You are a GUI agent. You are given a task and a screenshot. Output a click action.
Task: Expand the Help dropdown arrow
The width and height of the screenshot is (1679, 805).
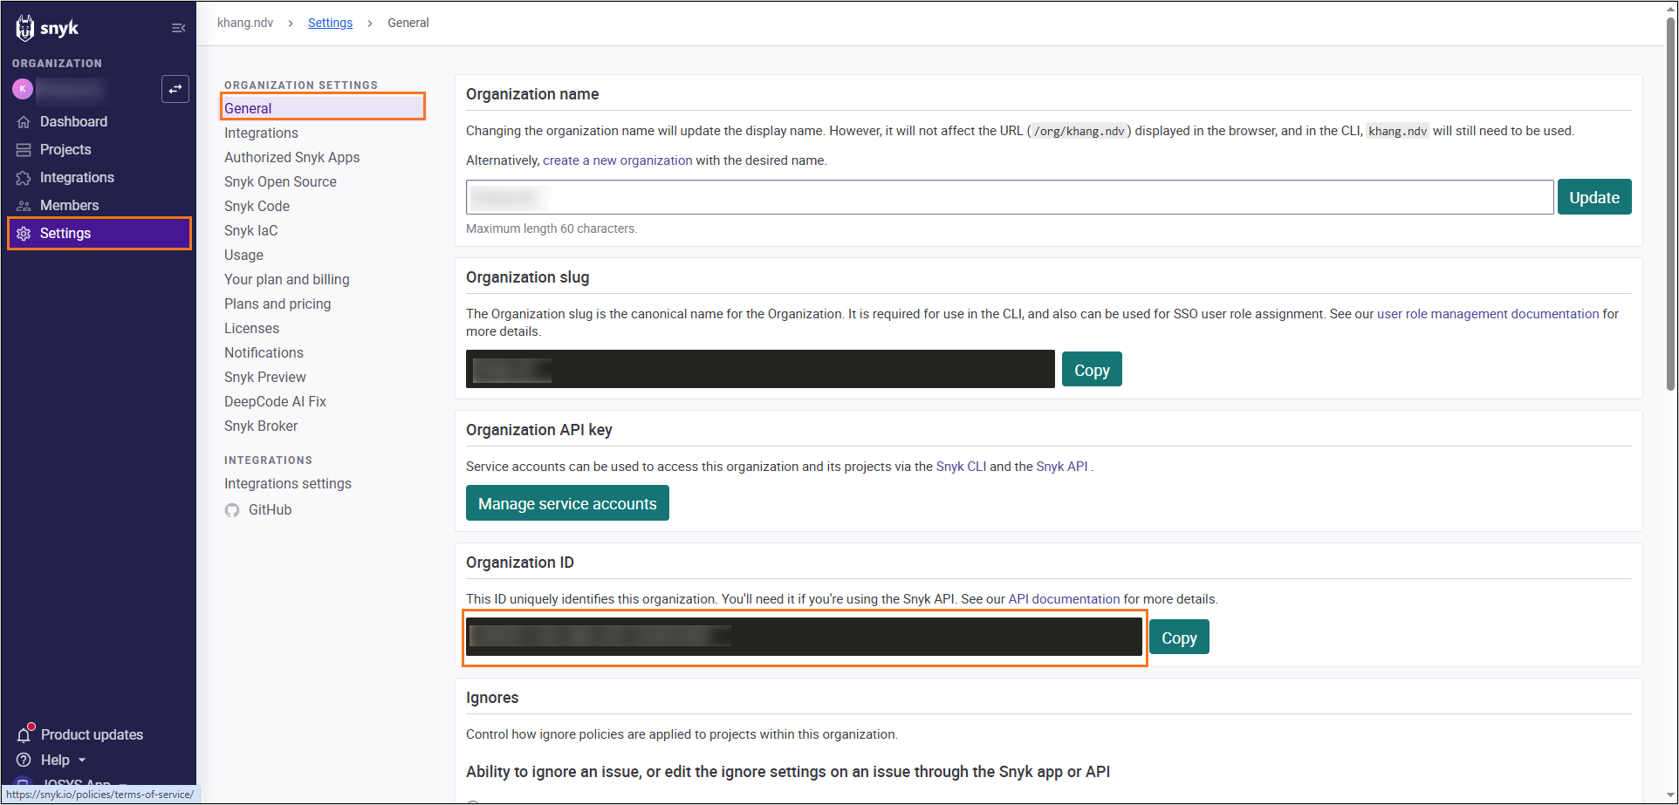pyautogui.click(x=82, y=761)
